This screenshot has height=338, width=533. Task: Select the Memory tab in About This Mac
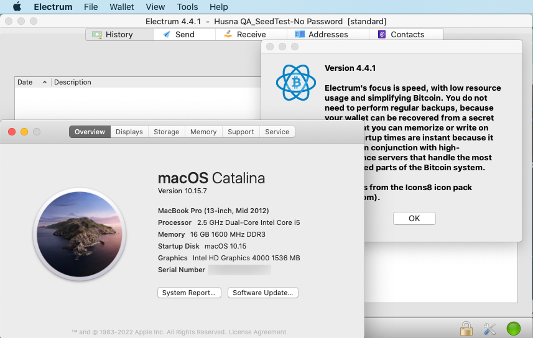pyautogui.click(x=203, y=132)
